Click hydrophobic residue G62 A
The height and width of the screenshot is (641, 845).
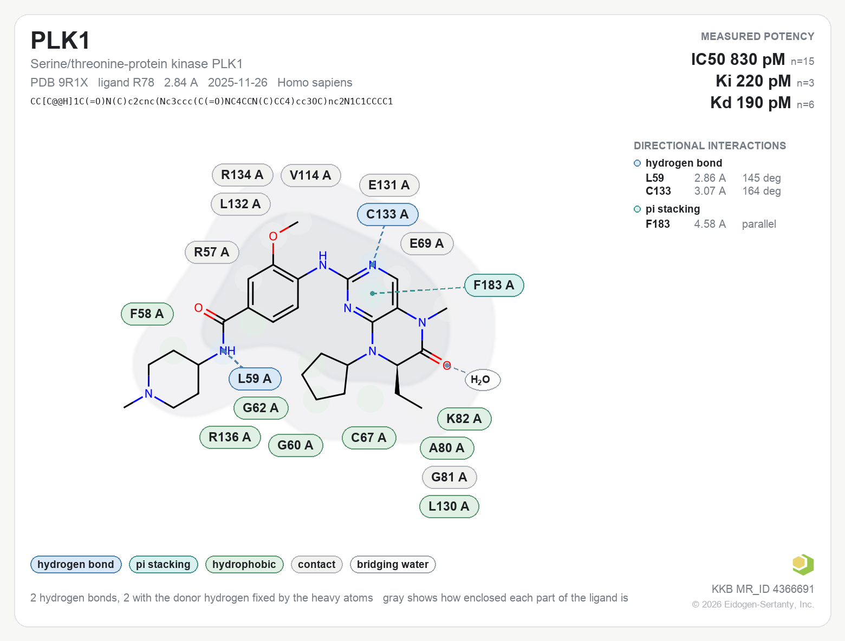click(261, 408)
